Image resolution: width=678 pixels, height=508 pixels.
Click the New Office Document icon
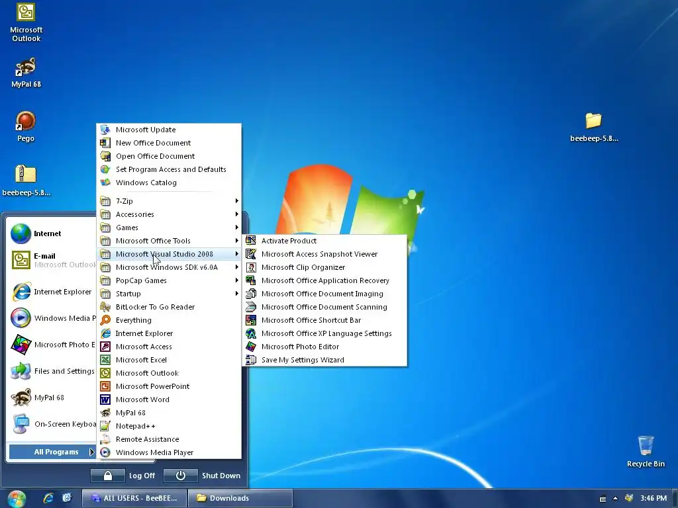point(105,143)
